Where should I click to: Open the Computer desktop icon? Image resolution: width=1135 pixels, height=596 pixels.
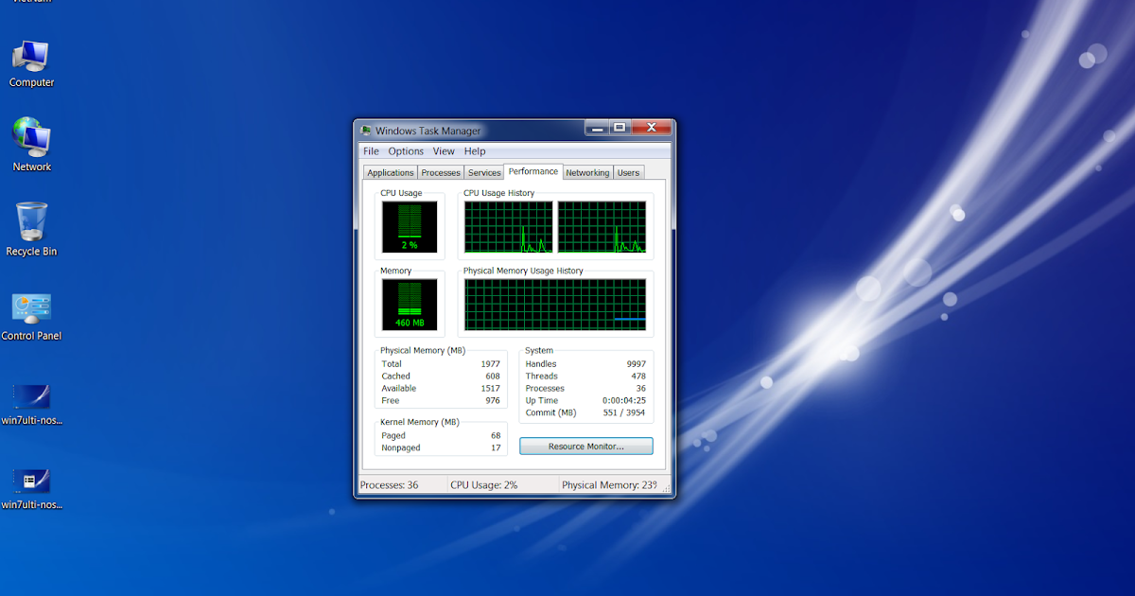click(31, 64)
